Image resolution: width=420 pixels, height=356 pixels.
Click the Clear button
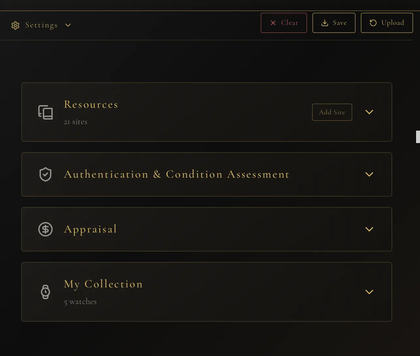(284, 23)
